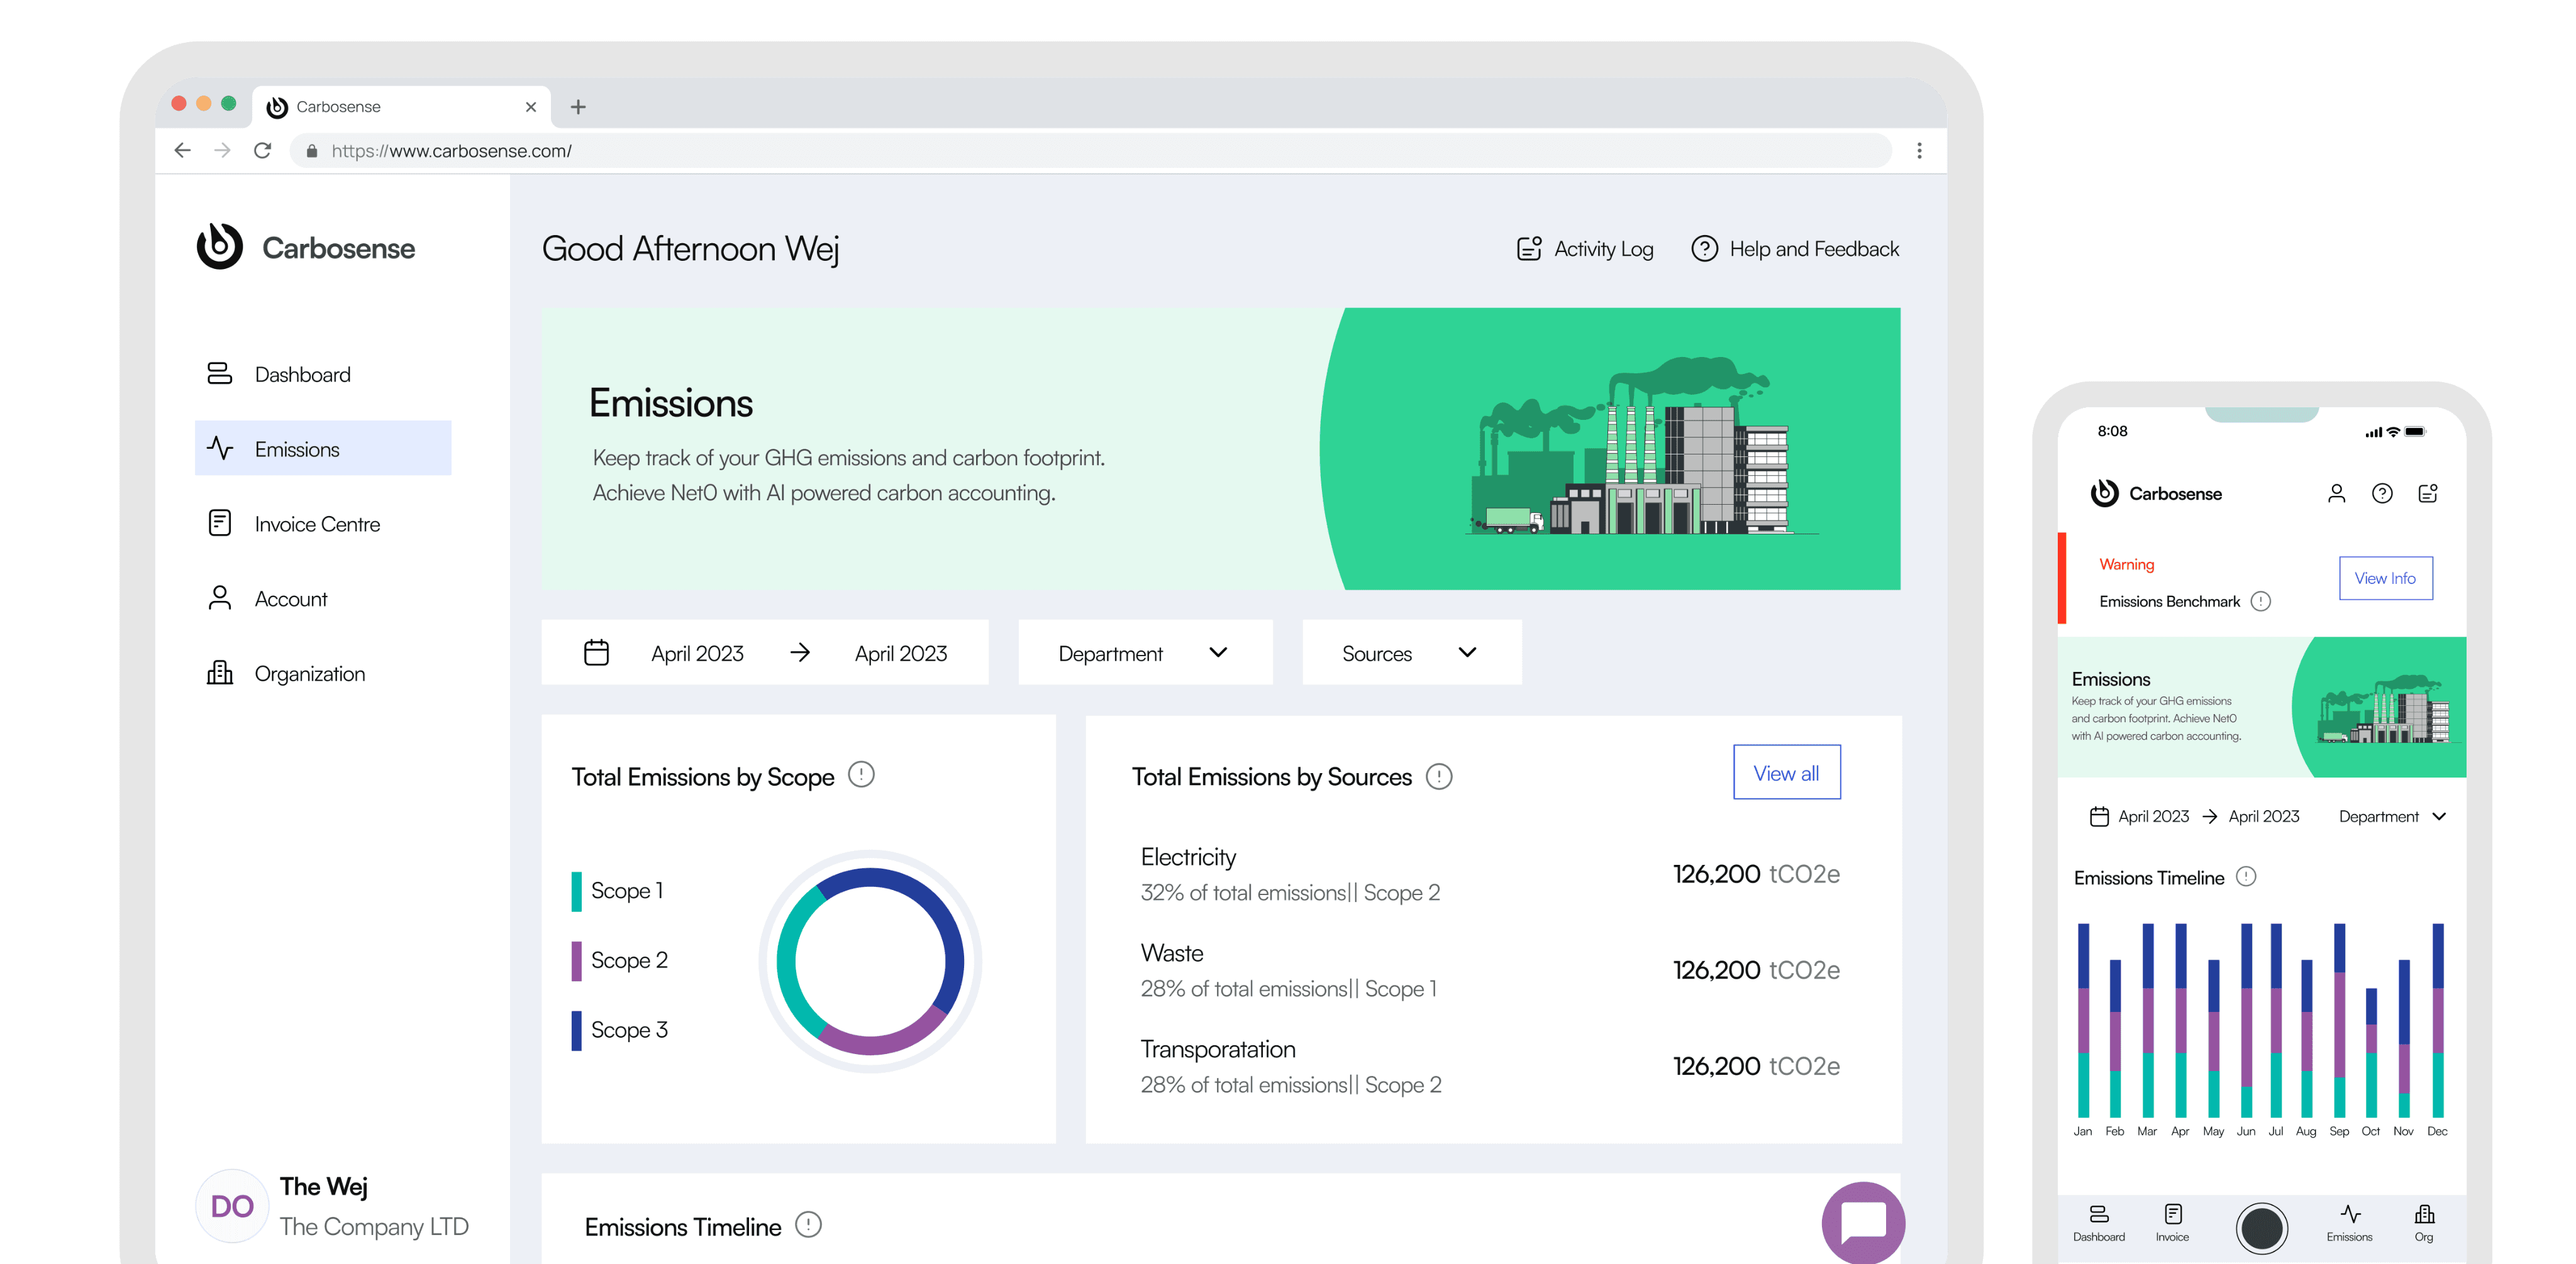
Task: Select Dashboard in the sidebar
Action: (302, 375)
